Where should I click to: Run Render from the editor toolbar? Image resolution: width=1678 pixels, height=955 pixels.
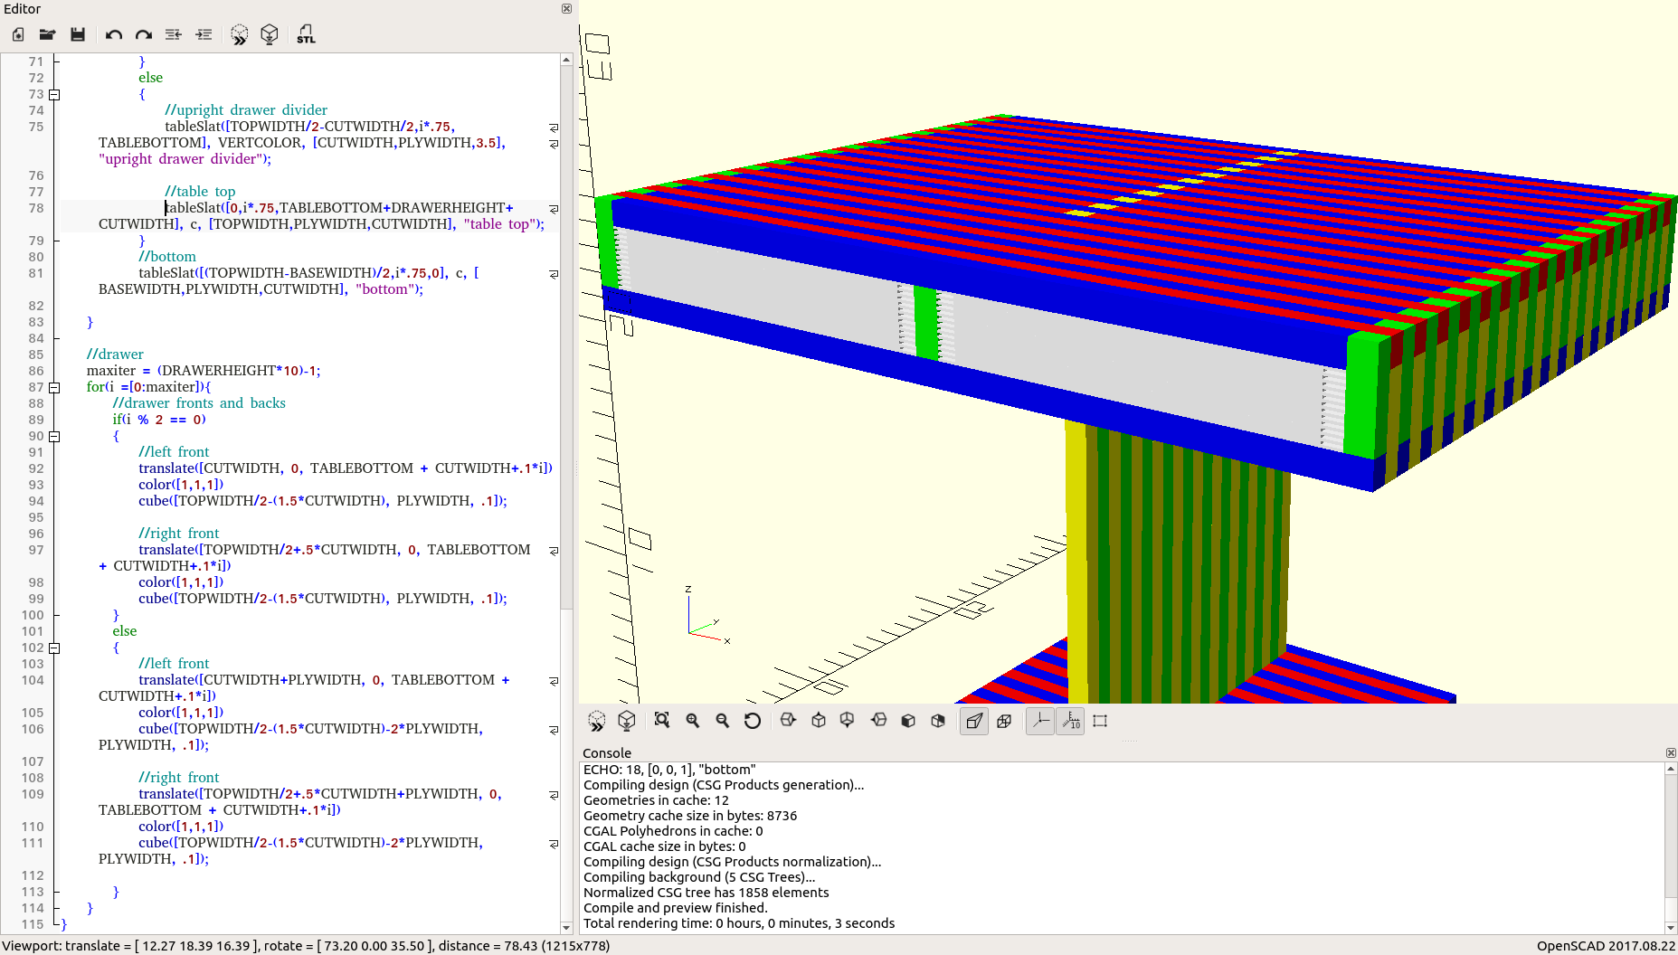(x=270, y=34)
